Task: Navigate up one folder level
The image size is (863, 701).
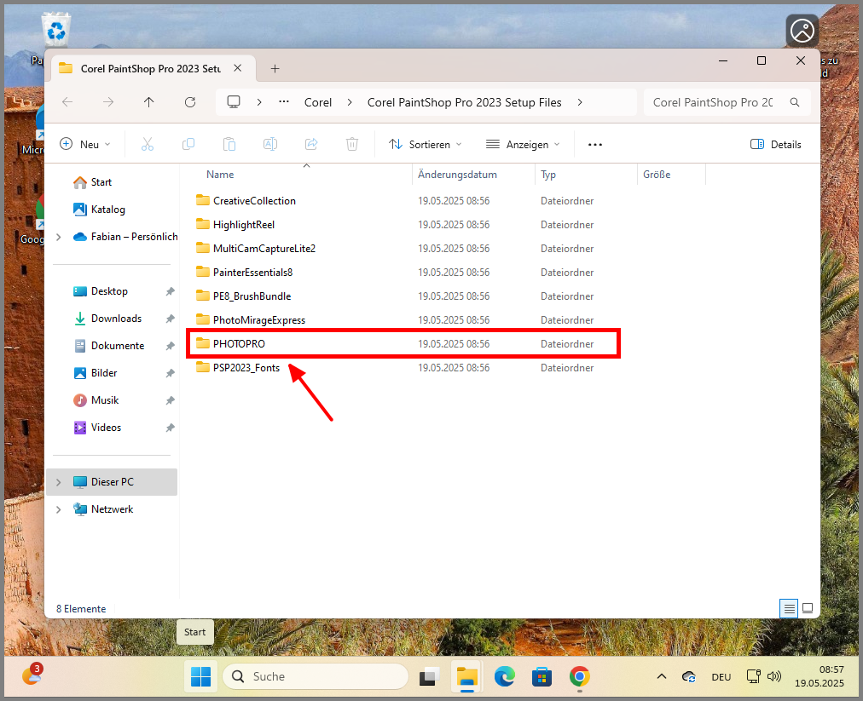Action: [x=148, y=102]
